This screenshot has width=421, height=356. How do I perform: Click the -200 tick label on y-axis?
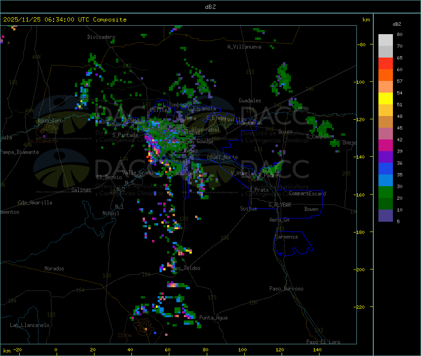pyautogui.click(x=359, y=269)
